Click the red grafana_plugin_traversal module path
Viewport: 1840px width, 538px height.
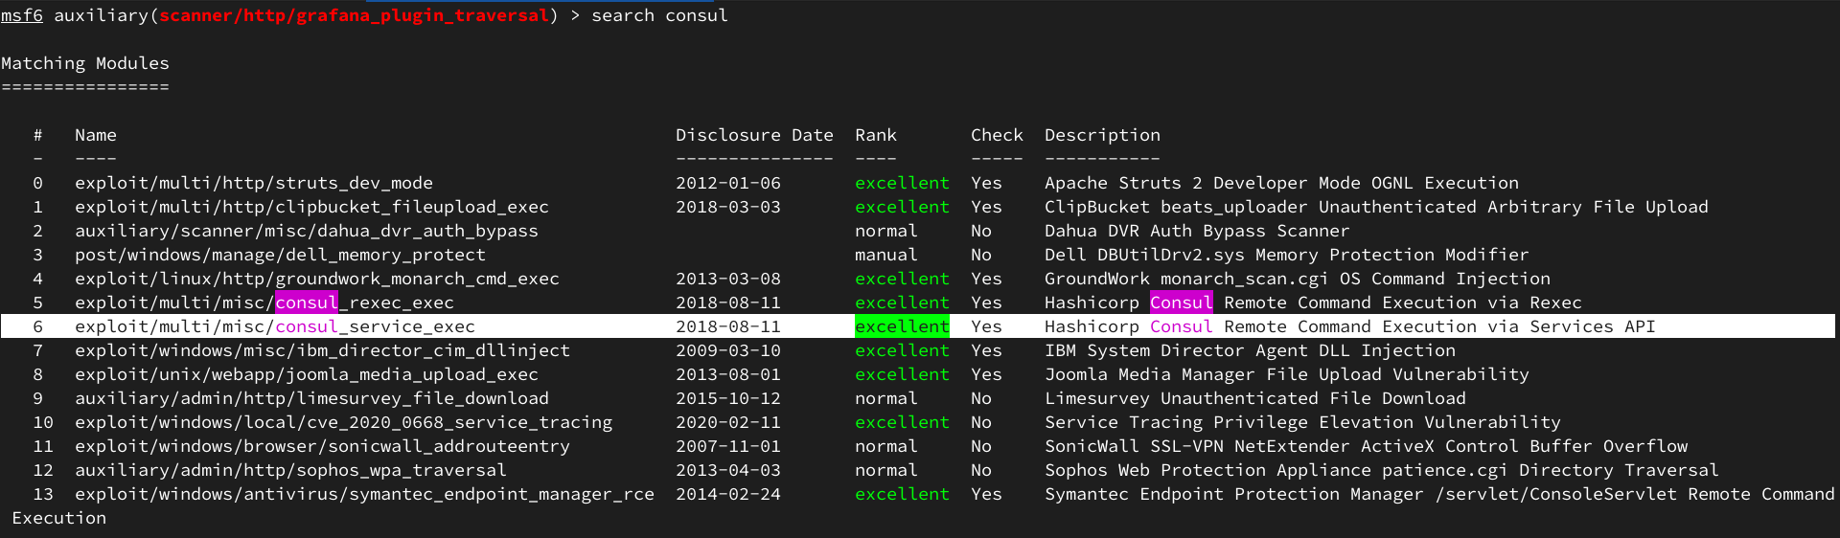(354, 15)
